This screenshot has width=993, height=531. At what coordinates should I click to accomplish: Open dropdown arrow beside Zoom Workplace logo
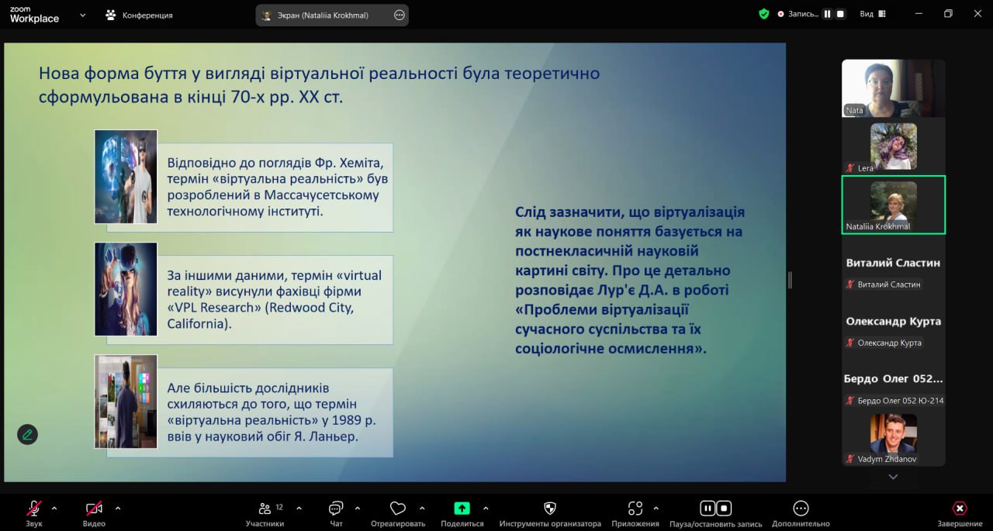pos(82,15)
